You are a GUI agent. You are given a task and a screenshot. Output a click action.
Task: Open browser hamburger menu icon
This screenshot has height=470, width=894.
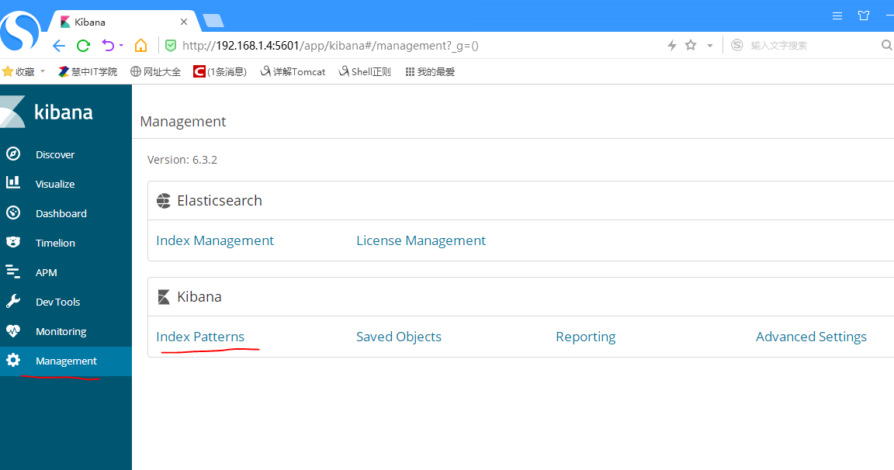click(x=837, y=16)
